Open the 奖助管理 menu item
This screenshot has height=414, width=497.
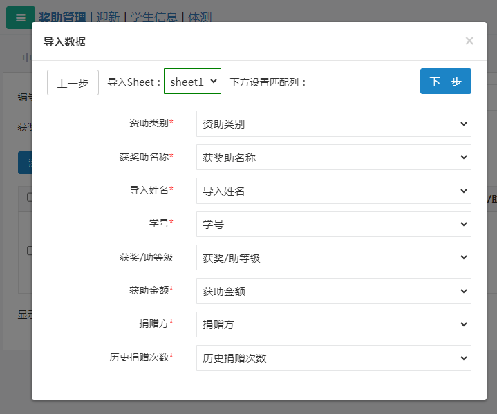pyautogui.click(x=62, y=17)
